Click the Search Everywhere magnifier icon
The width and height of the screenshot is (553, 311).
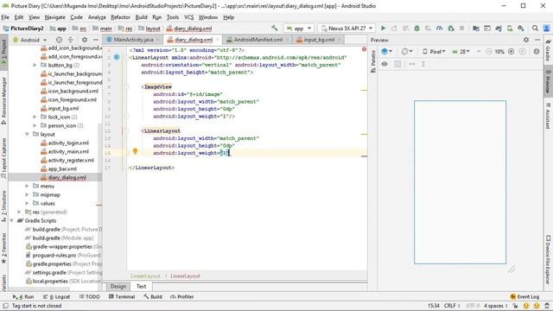tap(535, 29)
